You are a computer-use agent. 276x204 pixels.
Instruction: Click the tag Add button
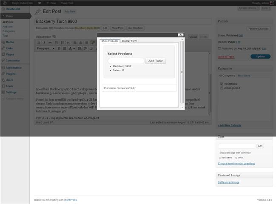point(260,146)
